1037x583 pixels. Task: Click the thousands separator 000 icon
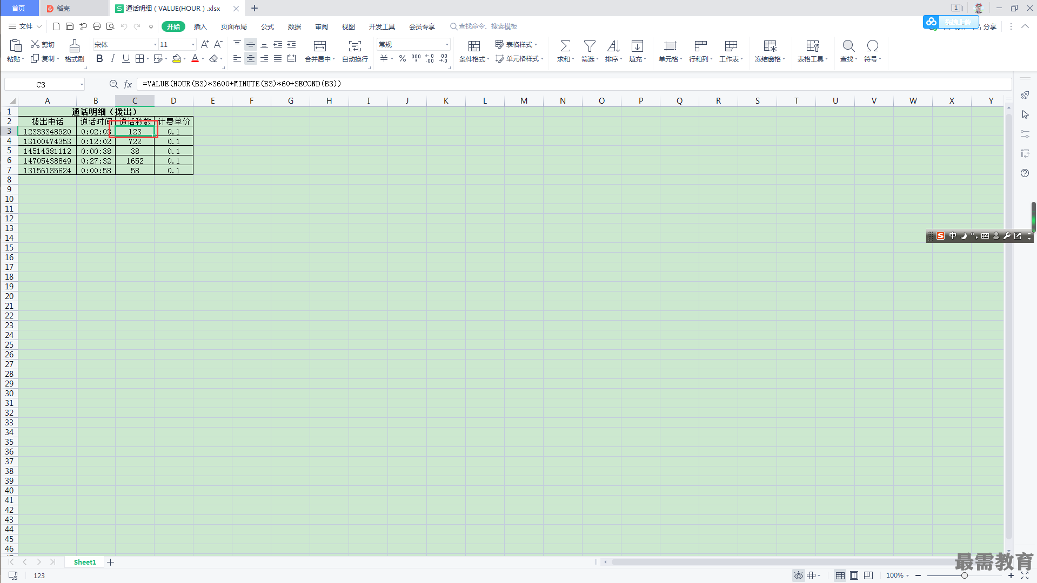(416, 59)
